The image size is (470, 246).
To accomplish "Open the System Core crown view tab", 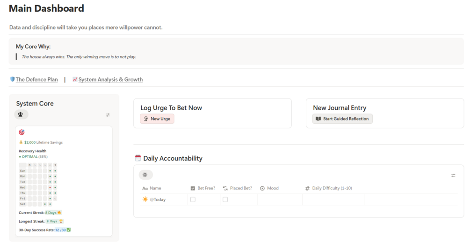I will [21, 114].
